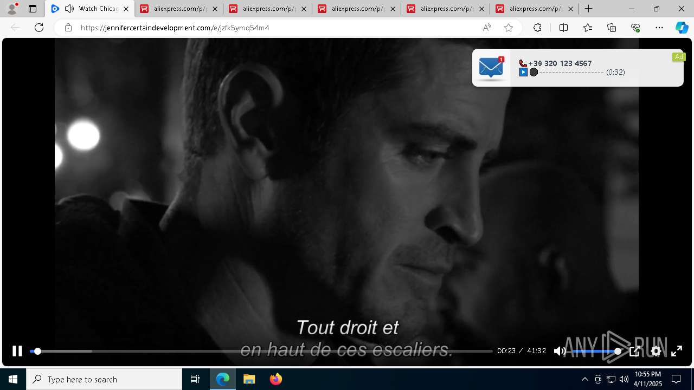Open the notification center
Viewport: 694px width, 390px height.
click(676, 379)
